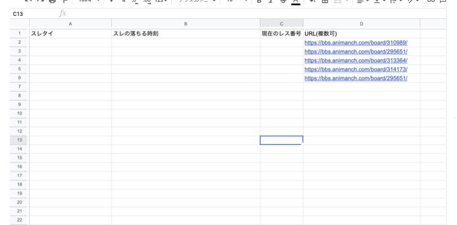Select column C via its header
The height and width of the screenshot is (225, 457).
pyautogui.click(x=282, y=24)
